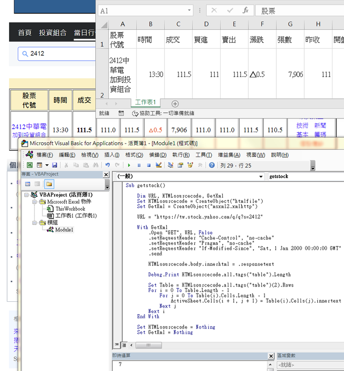Click the View Microsoft Excel toolbar icon
Viewport: 344px width, 371px height.
(30, 165)
